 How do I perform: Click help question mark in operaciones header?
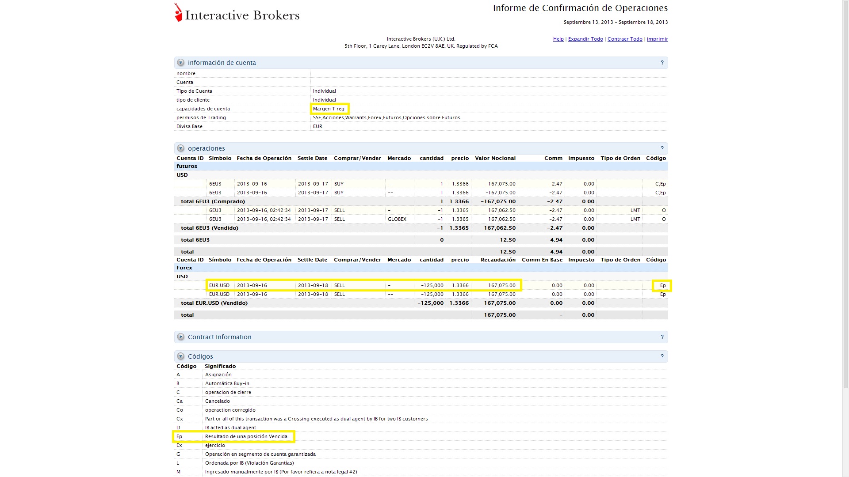(x=662, y=148)
